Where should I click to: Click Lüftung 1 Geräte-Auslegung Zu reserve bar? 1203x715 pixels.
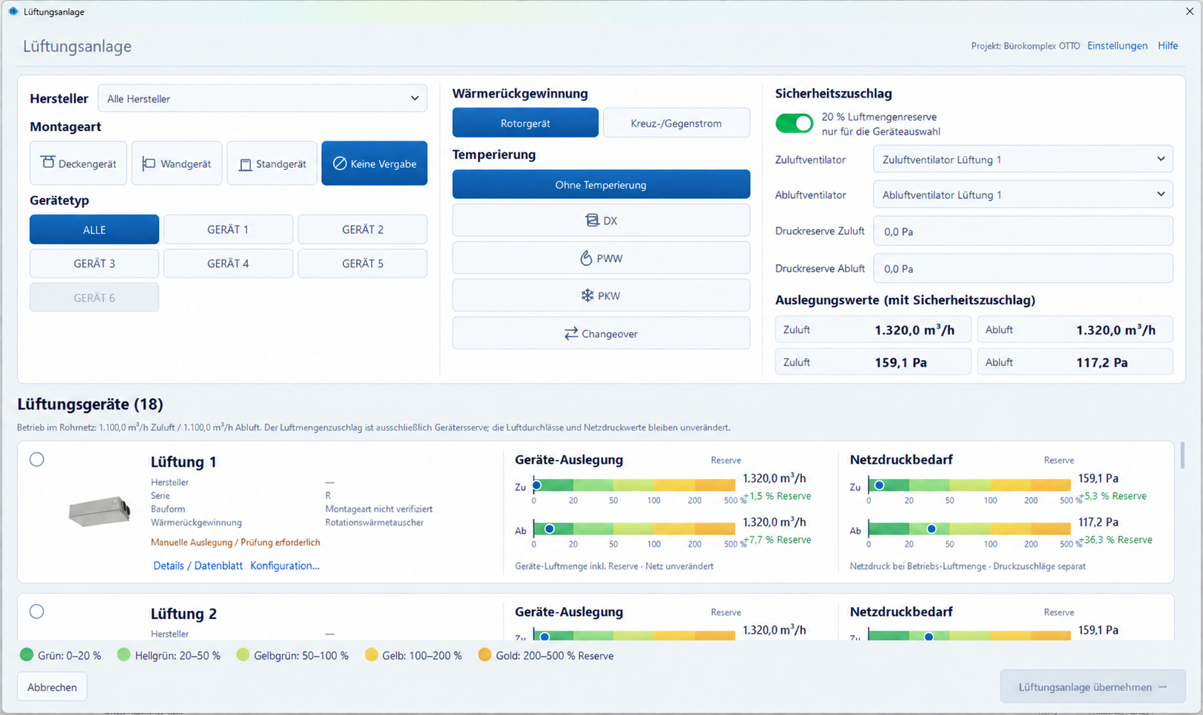(x=634, y=485)
